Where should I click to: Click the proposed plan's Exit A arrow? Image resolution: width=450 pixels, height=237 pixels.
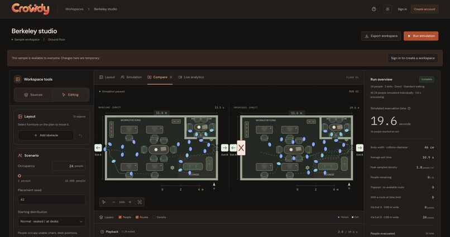pyautogui.click(x=233, y=148)
